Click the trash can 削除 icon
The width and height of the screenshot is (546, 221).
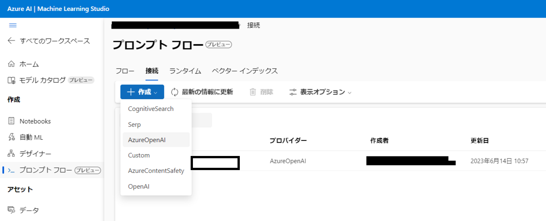(x=253, y=92)
